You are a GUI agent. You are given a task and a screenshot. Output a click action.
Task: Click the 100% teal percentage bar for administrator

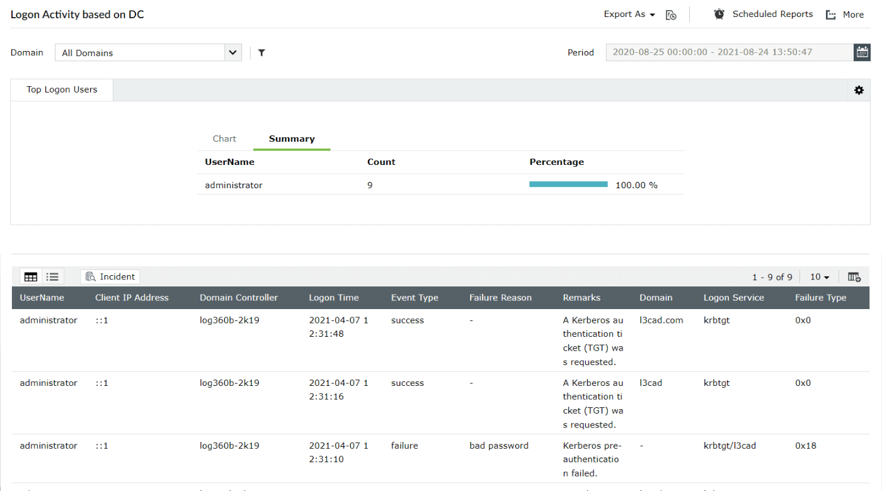coord(568,184)
